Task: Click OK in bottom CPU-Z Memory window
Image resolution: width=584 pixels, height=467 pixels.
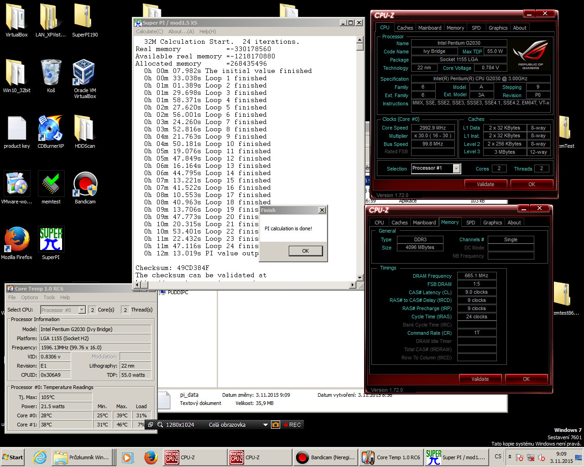Action: (x=526, y=379)
